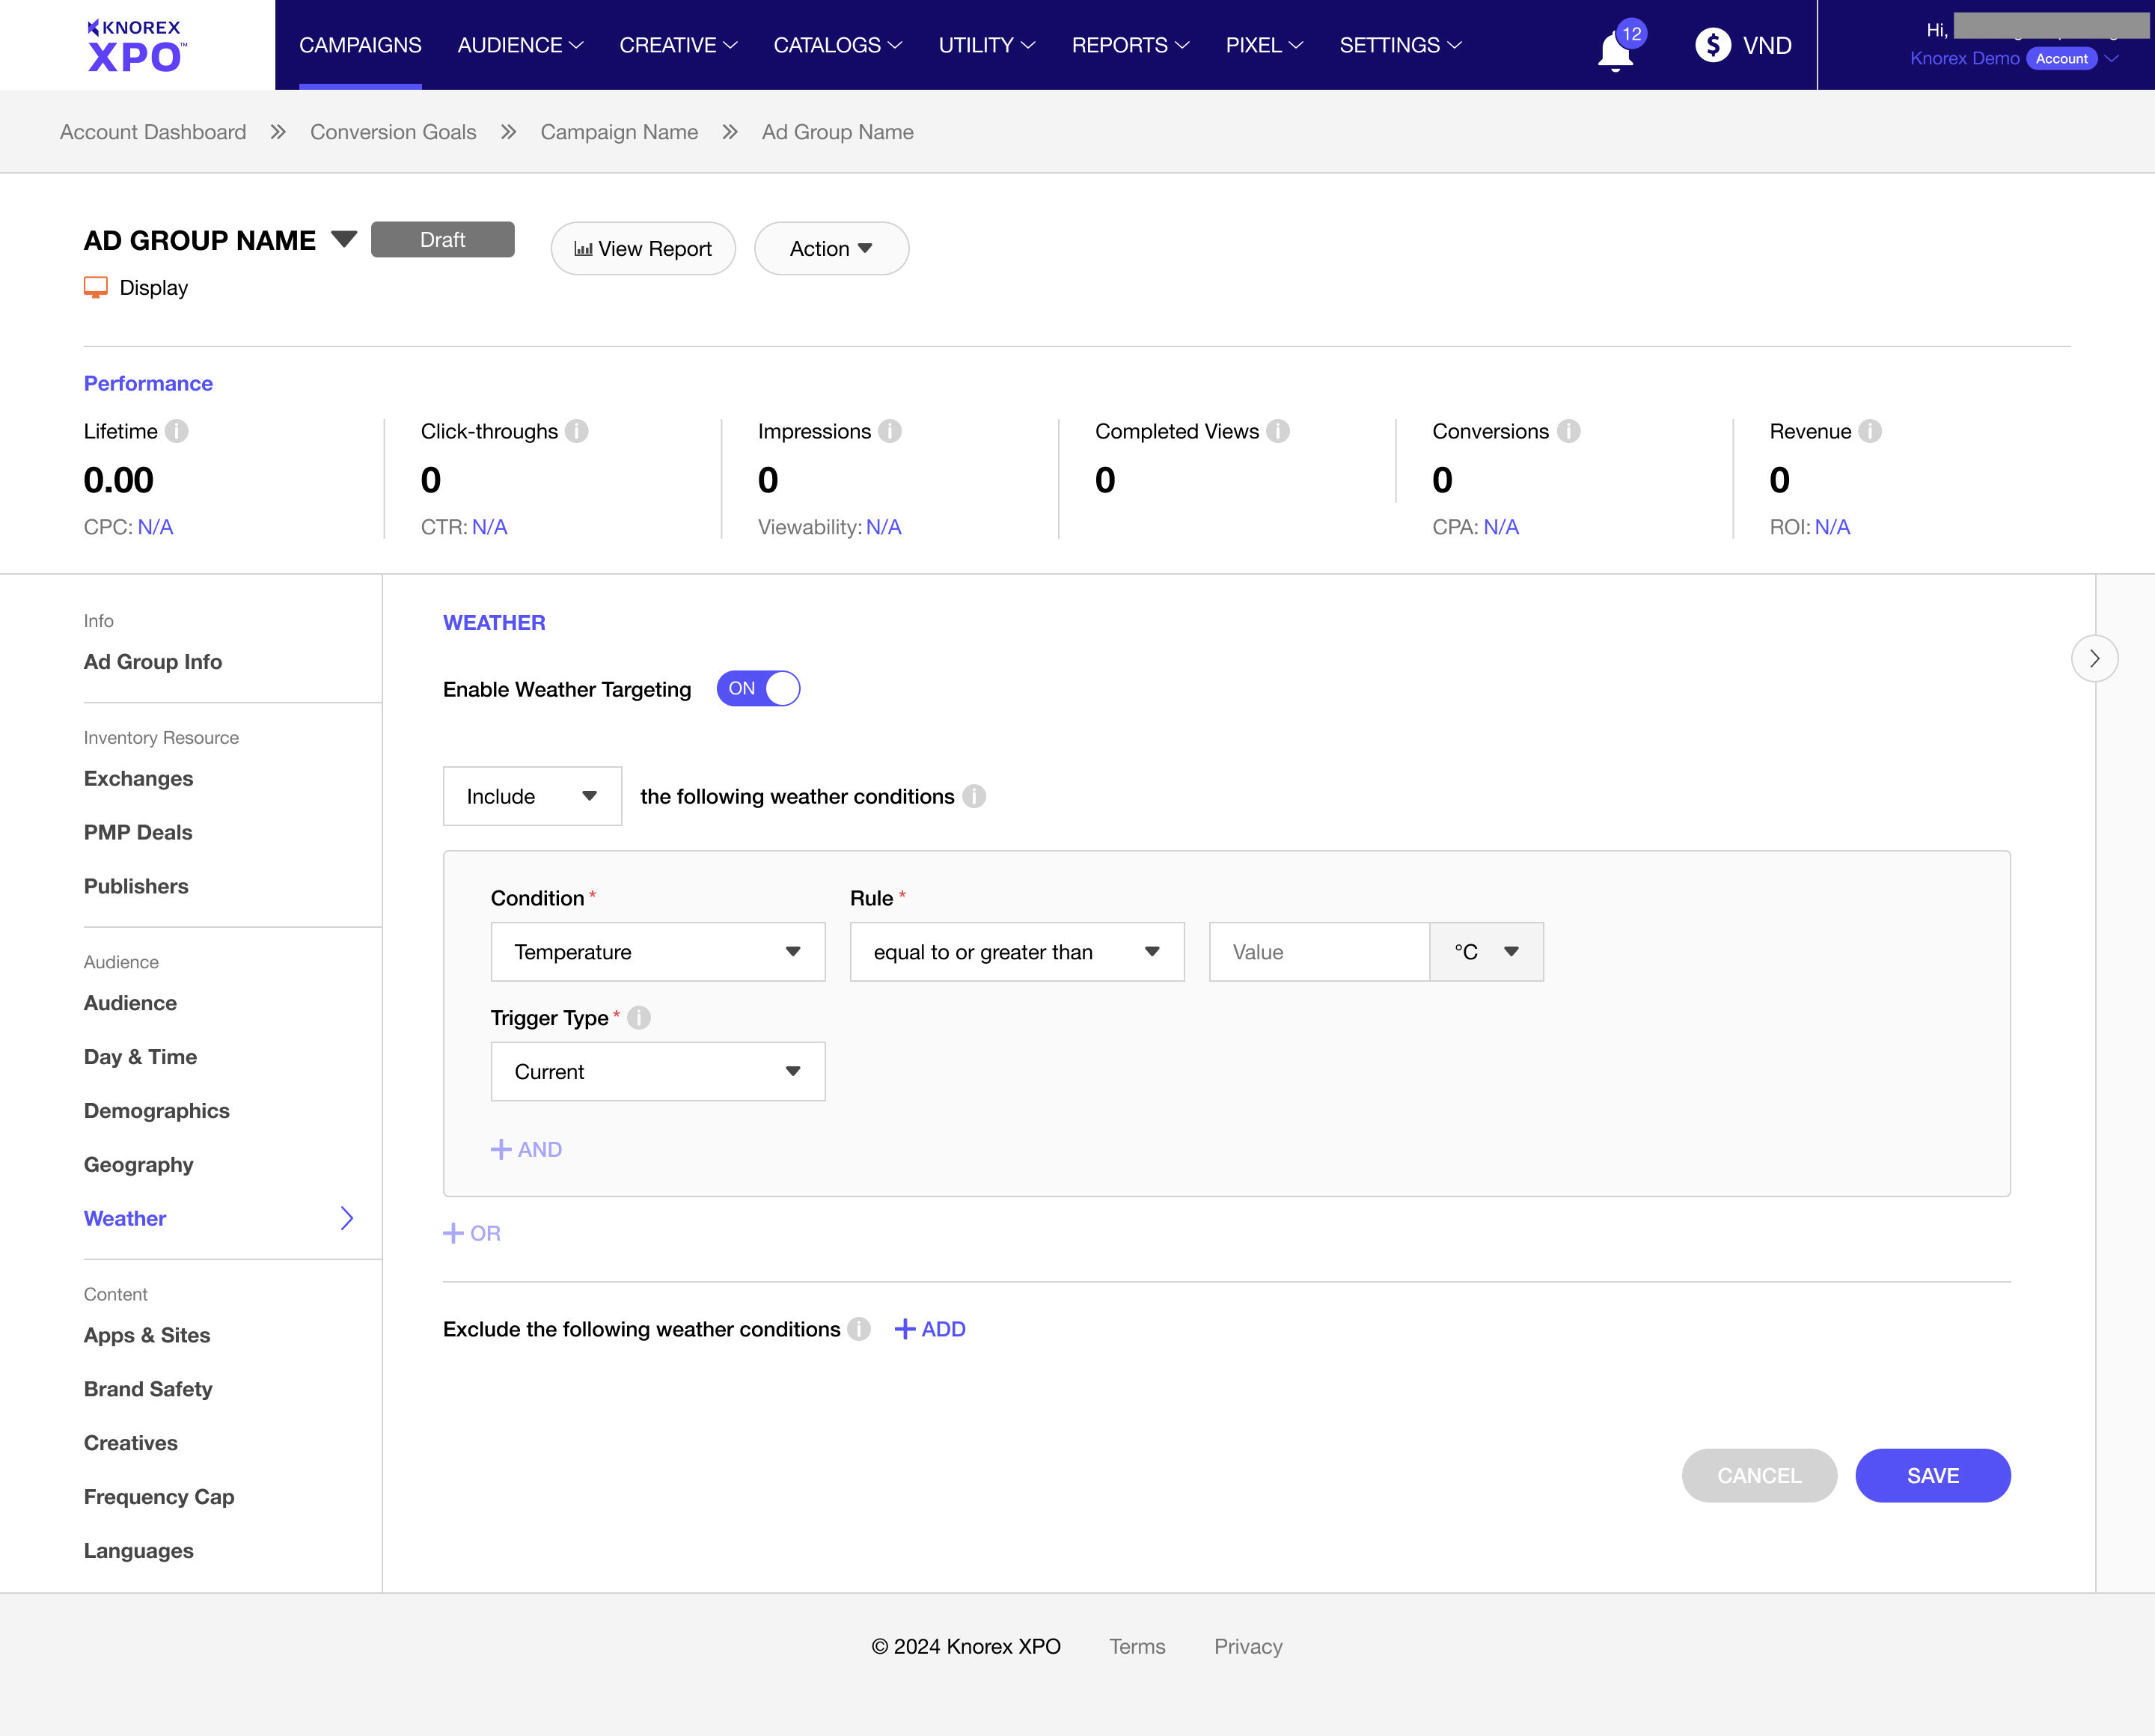Click info icon next to Impressions
The height and width of the screenshot is (1736, 2155).
point(890,431)
